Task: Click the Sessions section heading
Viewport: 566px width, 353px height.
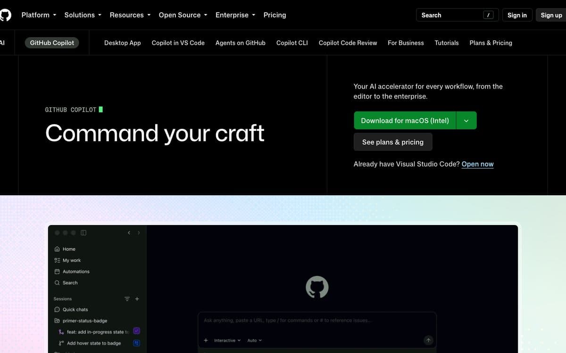Action: pos(63,299)
